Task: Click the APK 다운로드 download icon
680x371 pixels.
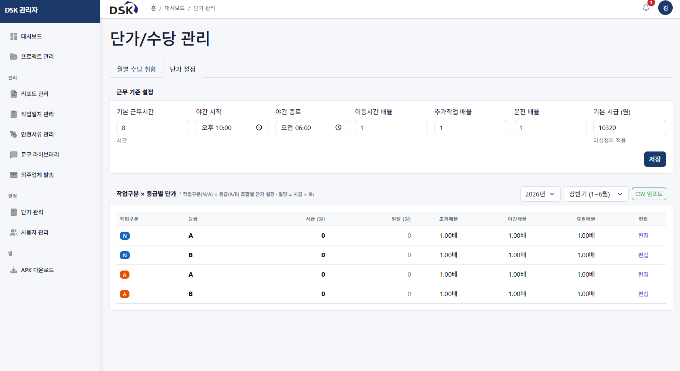Action: (14, 270)
